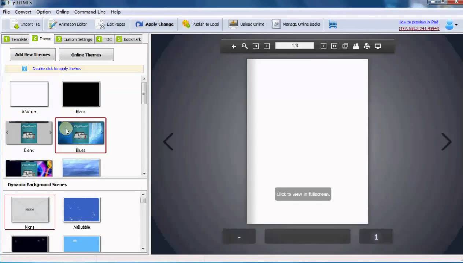463x263 pixels.
Task: Open the 192.168.2.241:9094 address link
Action: (419, 28)
